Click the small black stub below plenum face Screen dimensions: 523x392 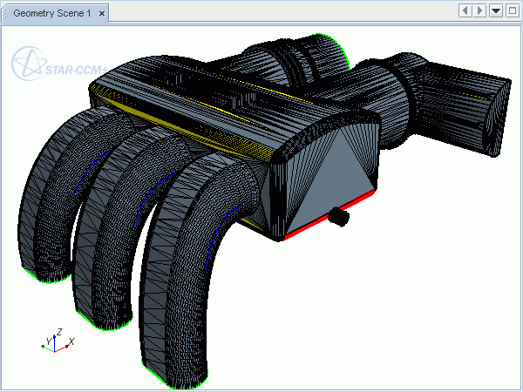click(x=338, y=216)
